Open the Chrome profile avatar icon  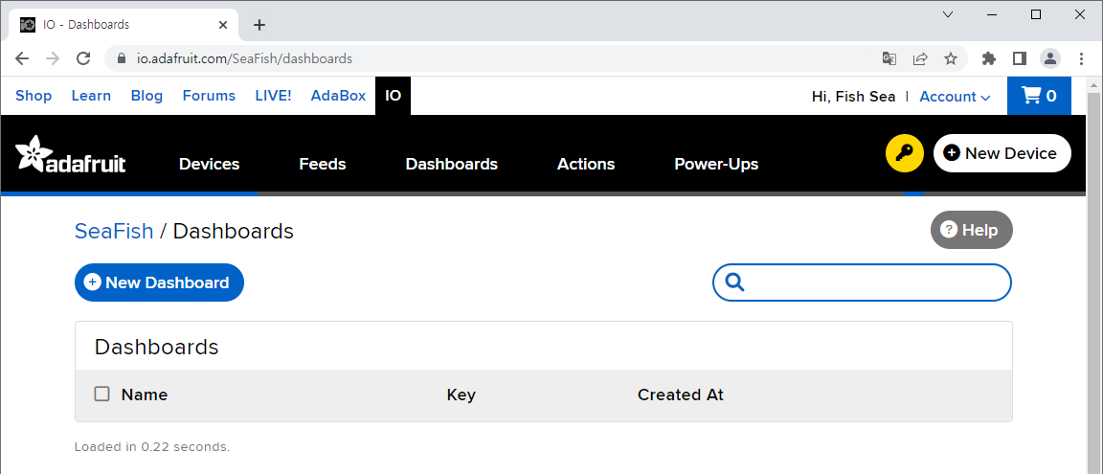(x=1050, y=59)
